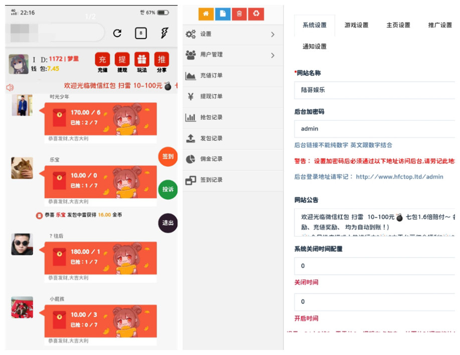Tap the 提现 withdraw icon
Image resolution: width=460 pixels, height=355 pixels.
point(122,62)
